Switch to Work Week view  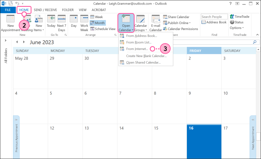[x=84, y=23]
